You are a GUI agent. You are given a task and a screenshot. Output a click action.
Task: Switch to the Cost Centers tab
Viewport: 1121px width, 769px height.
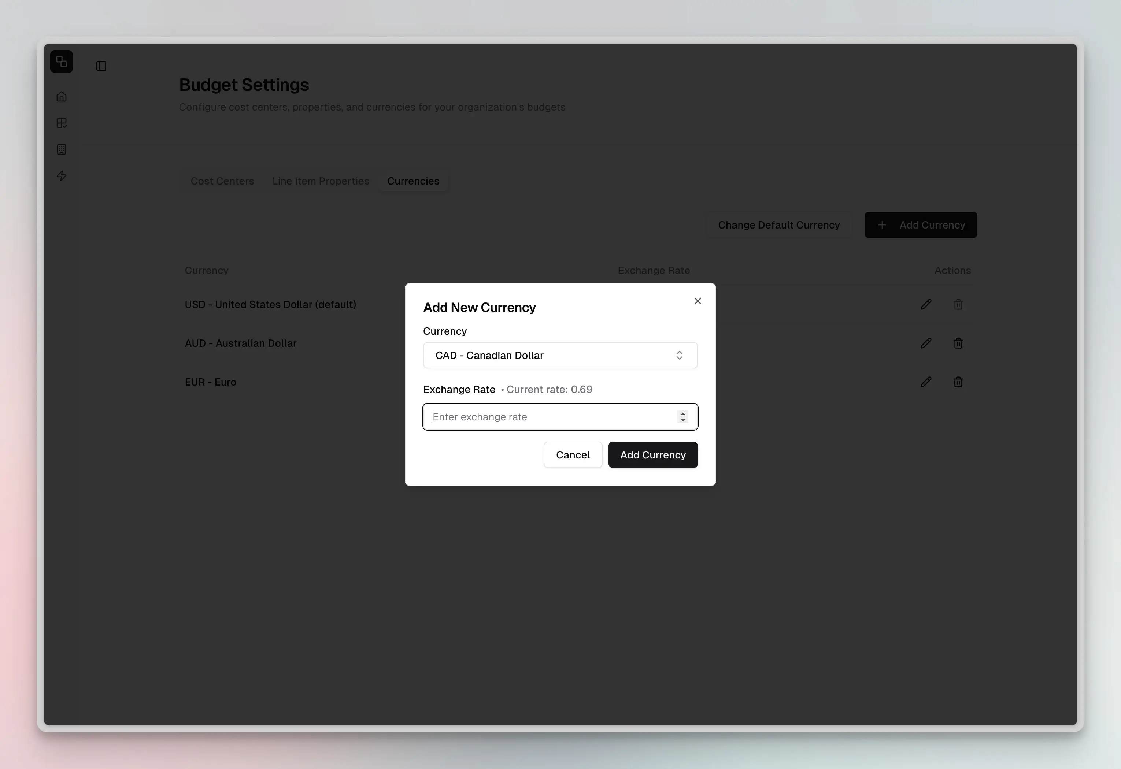click(222, 181)
